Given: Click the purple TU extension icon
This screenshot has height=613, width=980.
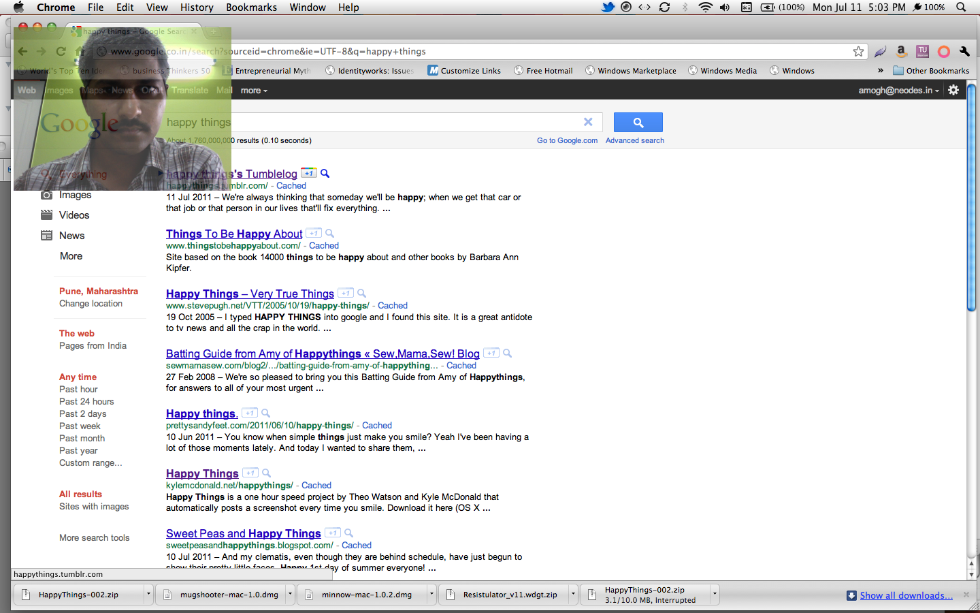Looking at the screenshot, I should point(923,51).
